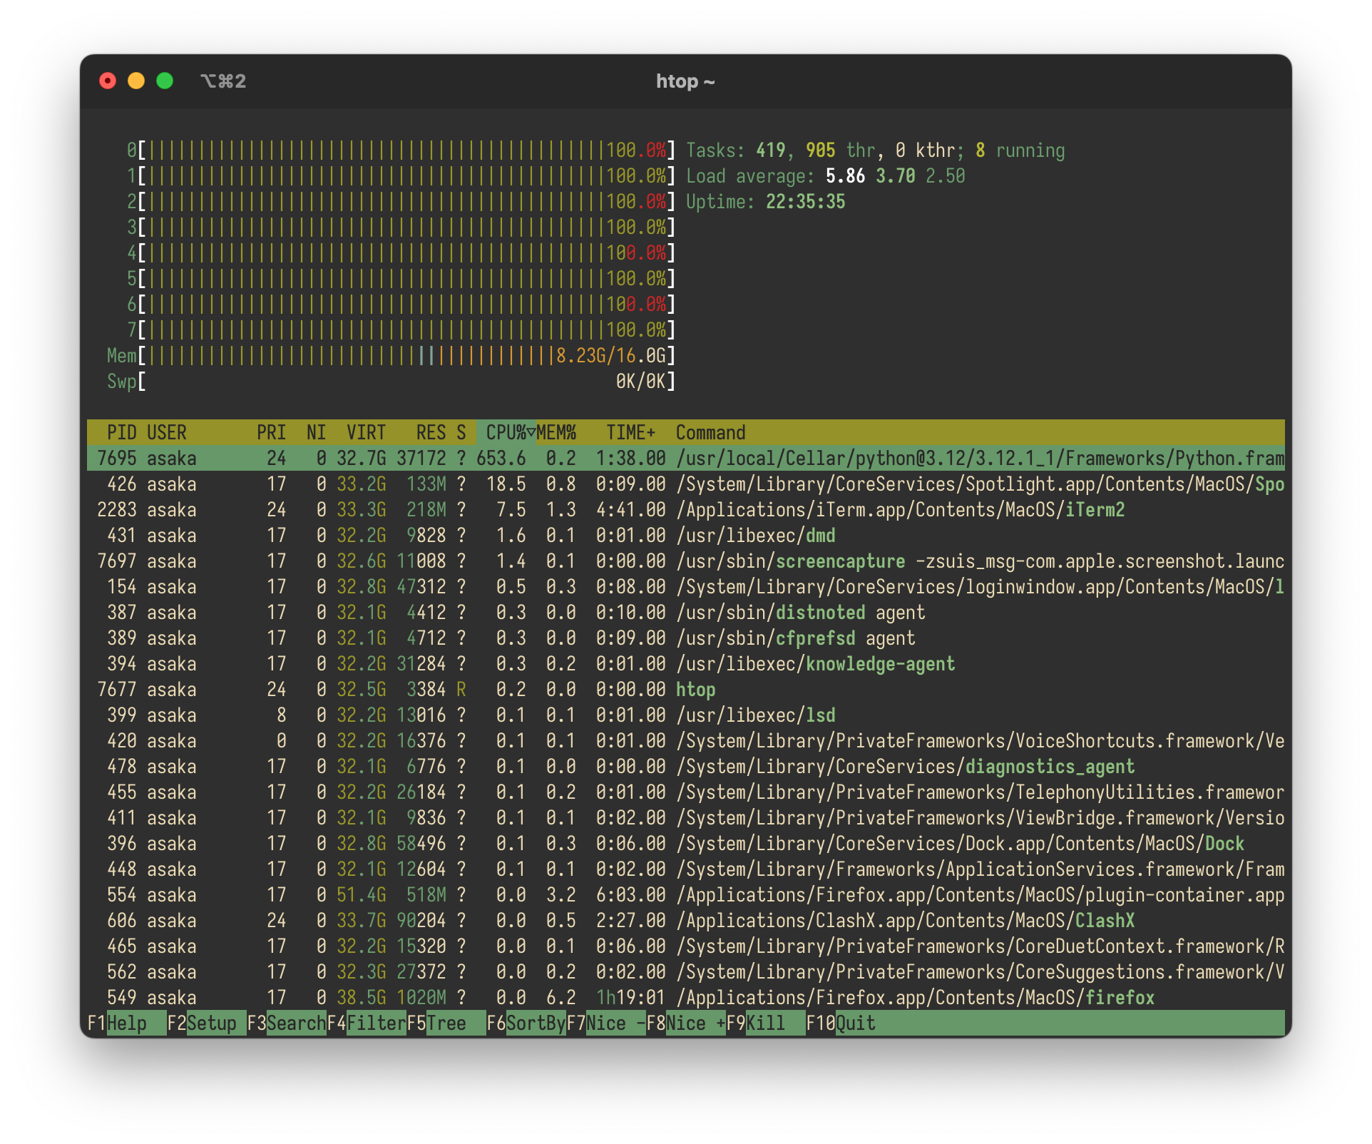The width and height of the screenshot is (1372, 1144).
Task: Click the CPU 0 usage meter
Action: point(406,150)
